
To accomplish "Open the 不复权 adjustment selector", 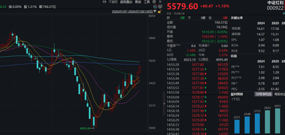I will [113, 2].
